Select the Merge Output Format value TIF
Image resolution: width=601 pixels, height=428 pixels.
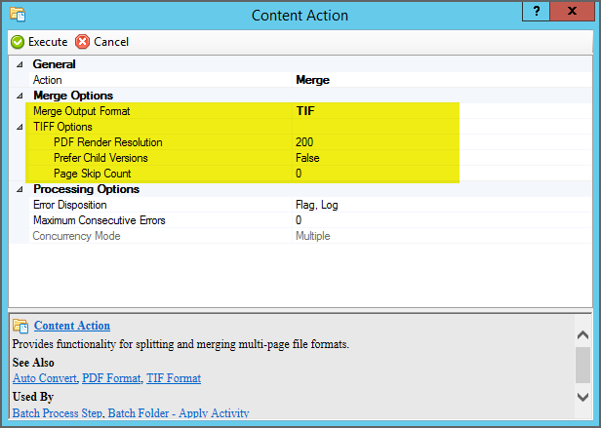coord(305,111)
